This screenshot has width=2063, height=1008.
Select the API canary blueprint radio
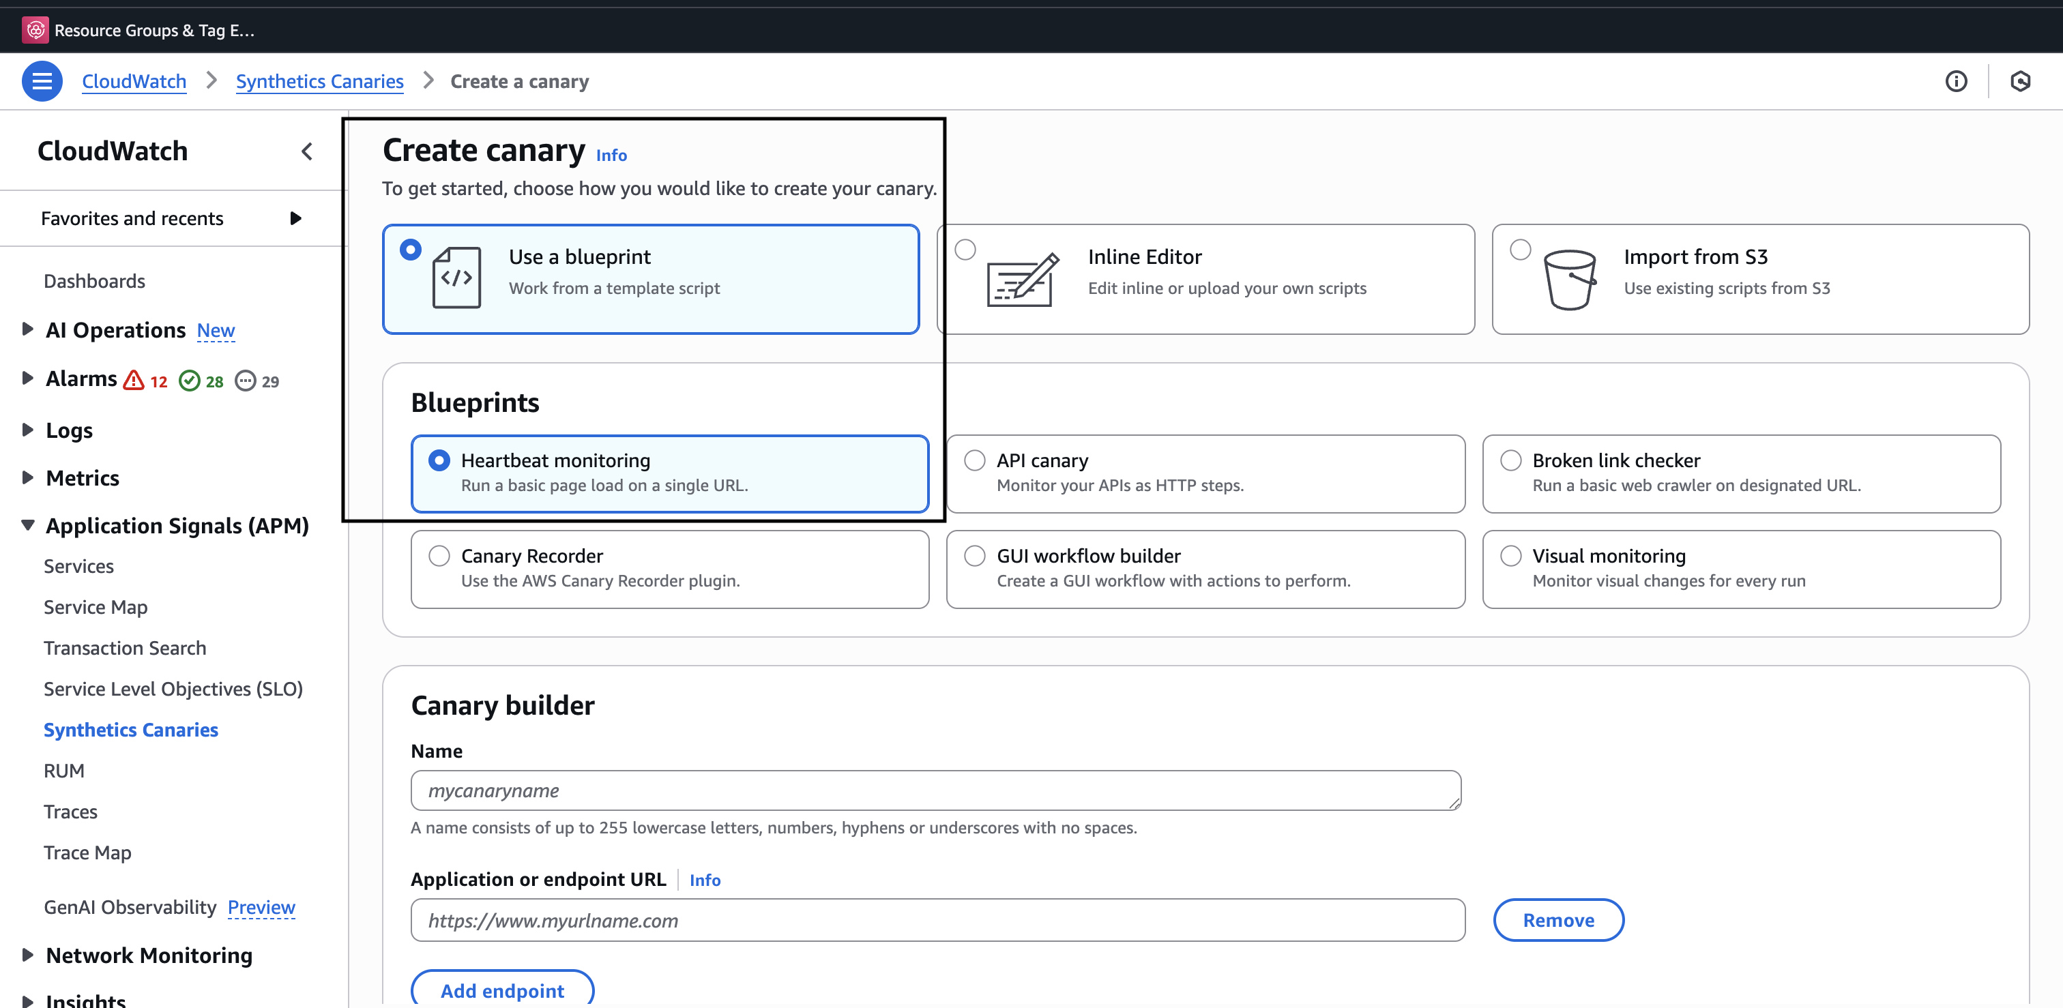[975, 460]
